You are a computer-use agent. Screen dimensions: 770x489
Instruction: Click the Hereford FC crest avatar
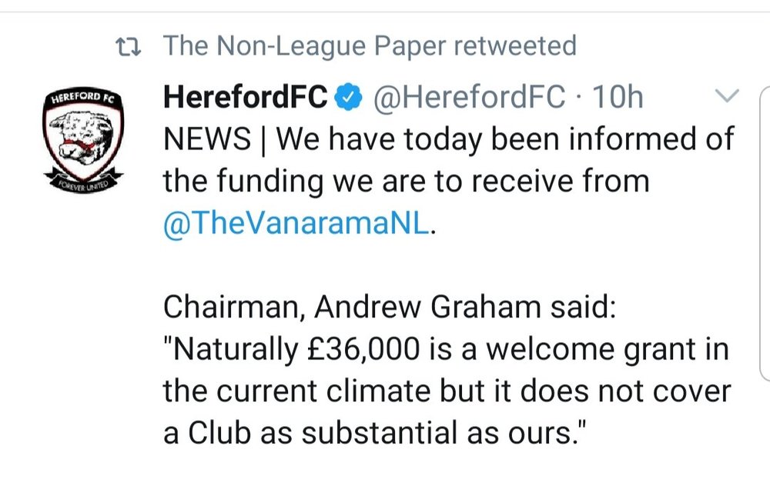pos(83,141)
